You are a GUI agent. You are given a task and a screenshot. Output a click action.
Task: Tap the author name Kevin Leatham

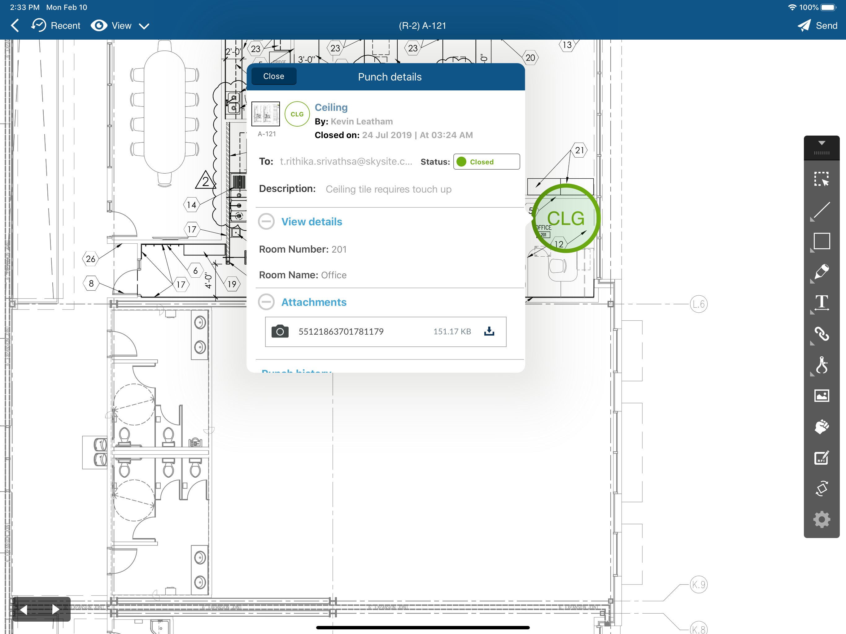(x=361, y=121)
